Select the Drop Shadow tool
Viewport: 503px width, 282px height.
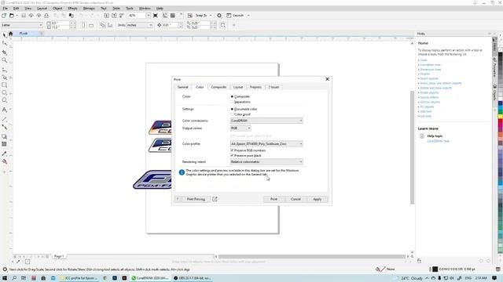tap(5, 136)
